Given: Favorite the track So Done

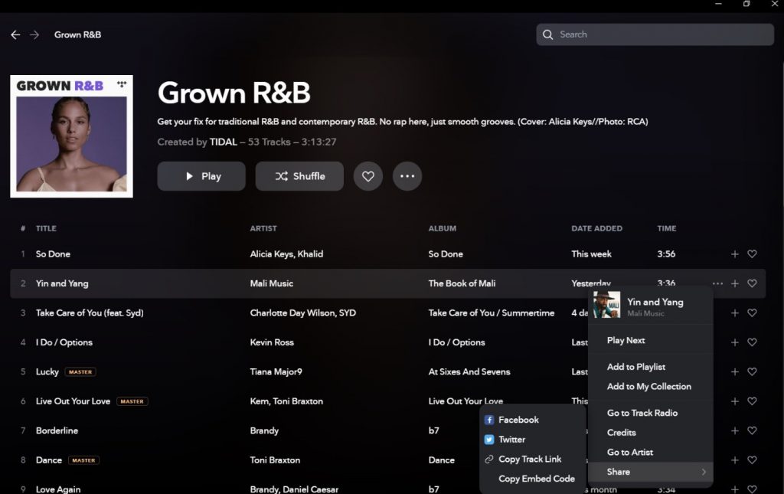Looking at the screenshot, I should coord(752,254).
